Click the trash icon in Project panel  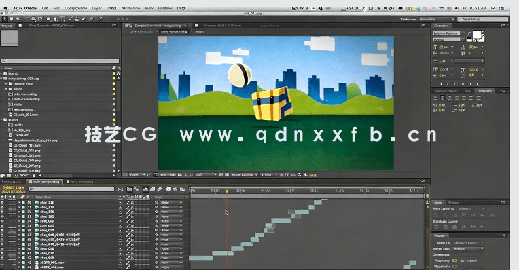pyautogui.click(x=34, y=176)
